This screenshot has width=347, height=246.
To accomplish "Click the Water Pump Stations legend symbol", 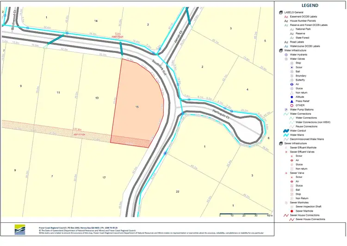I will point(286,109).
